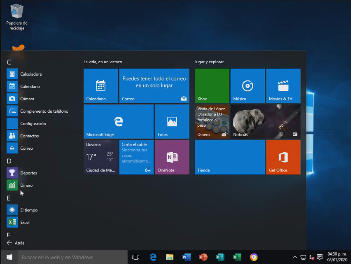Open Calculadora from the app list

coord(31,74)
